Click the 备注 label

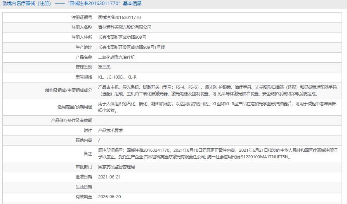tap(88, 154)
